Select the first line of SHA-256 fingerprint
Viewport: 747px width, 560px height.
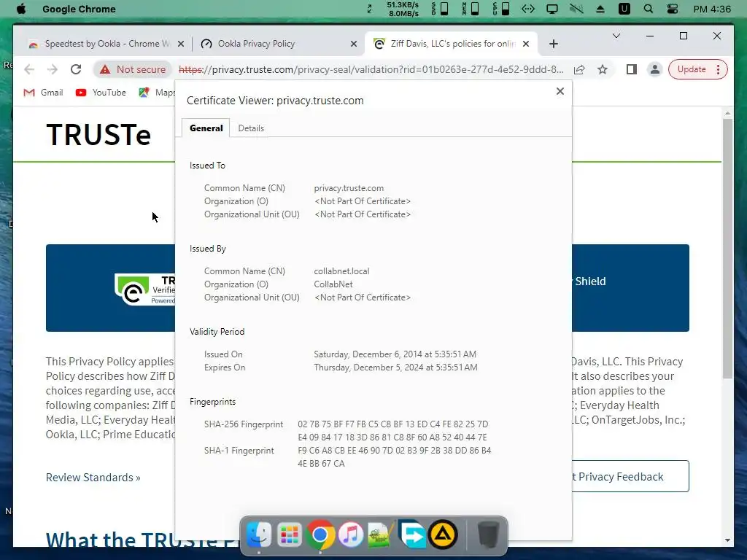pos(393,424)
